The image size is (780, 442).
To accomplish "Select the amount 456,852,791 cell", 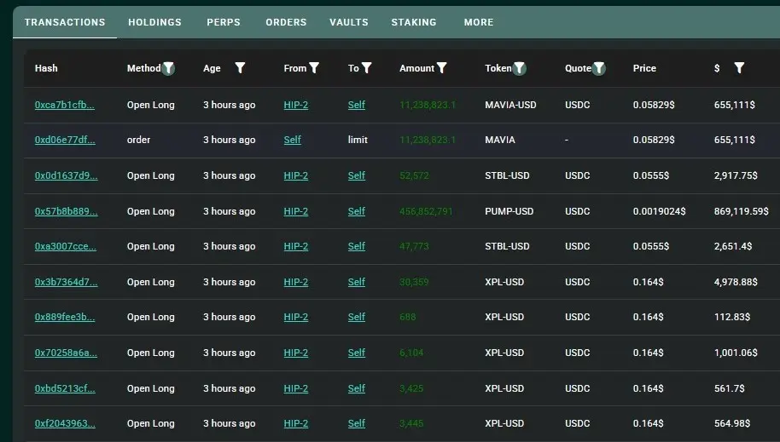I will [427, 211].
